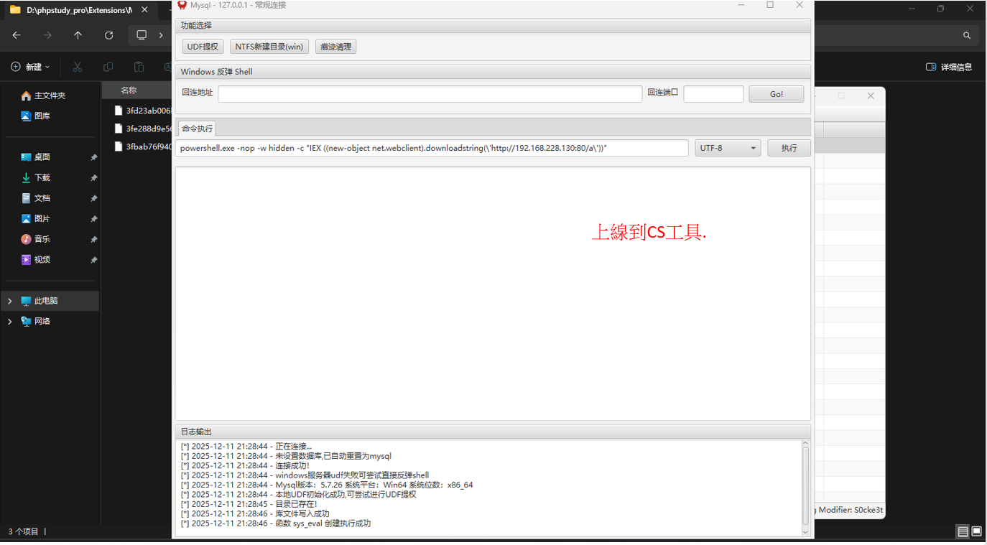Open 图库 in the sidebar
The image size is (987, 545).
(x=42, y=116)
